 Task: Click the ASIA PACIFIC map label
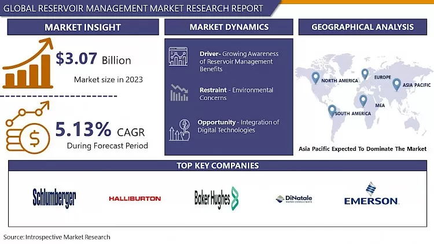(417, 85)
